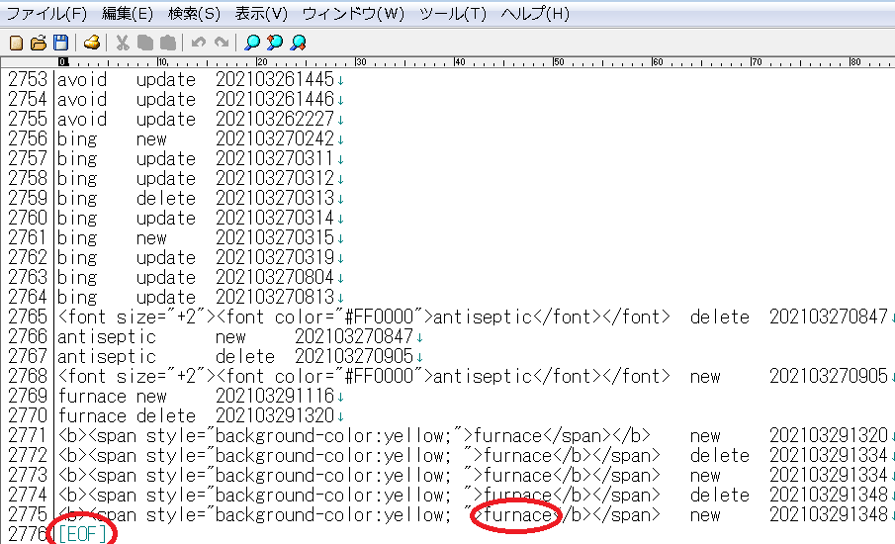Click the Find Next magnifier icon
Image resolution: width=895 pixels, height=544 pixels.
(x=298, y=43)
